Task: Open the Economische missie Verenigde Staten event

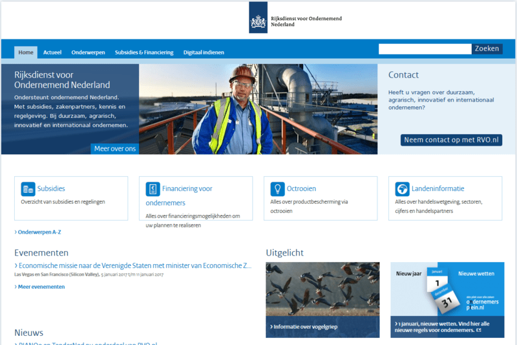Action: (x=133, y=266)
